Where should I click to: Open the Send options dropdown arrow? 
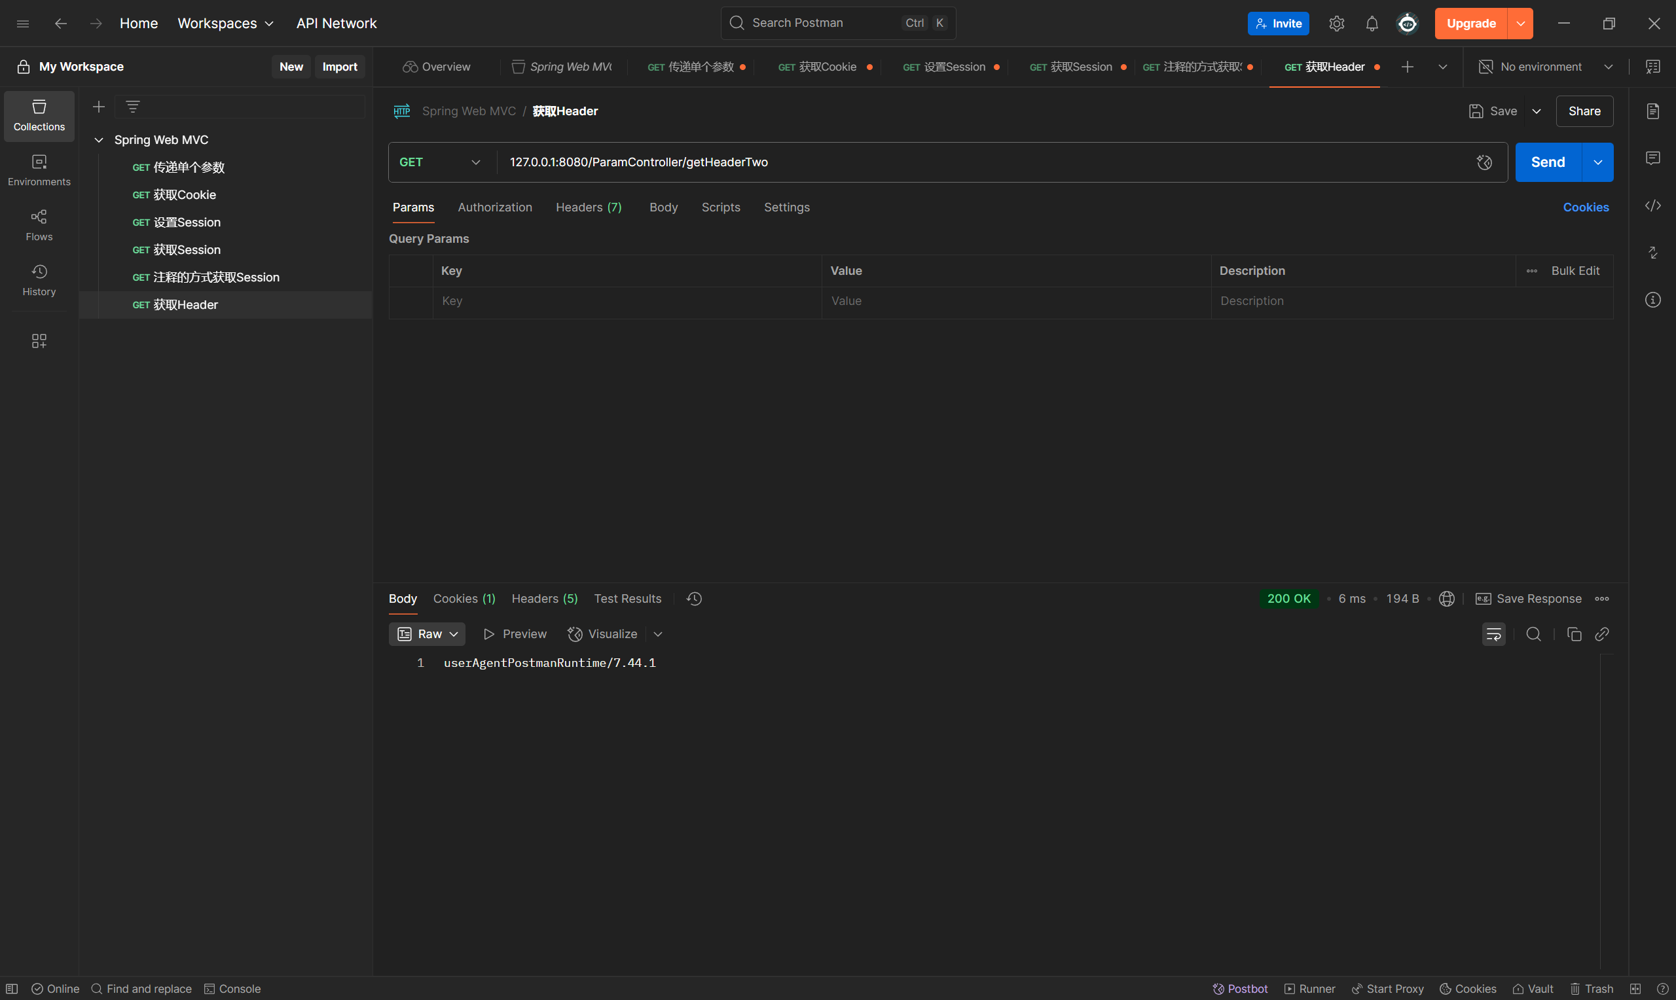click(x=1597, y=162)
